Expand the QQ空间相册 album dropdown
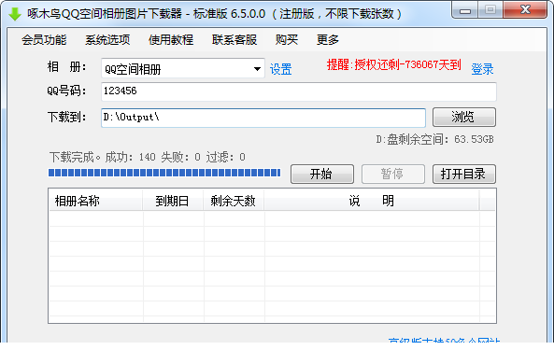 click(257, 68)
